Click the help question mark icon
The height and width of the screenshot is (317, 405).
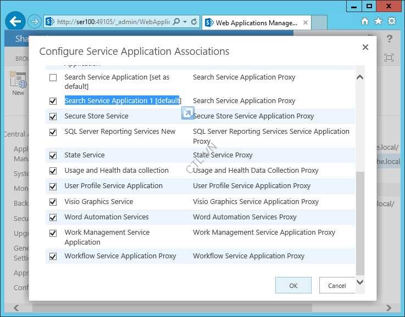coord(389,39)
